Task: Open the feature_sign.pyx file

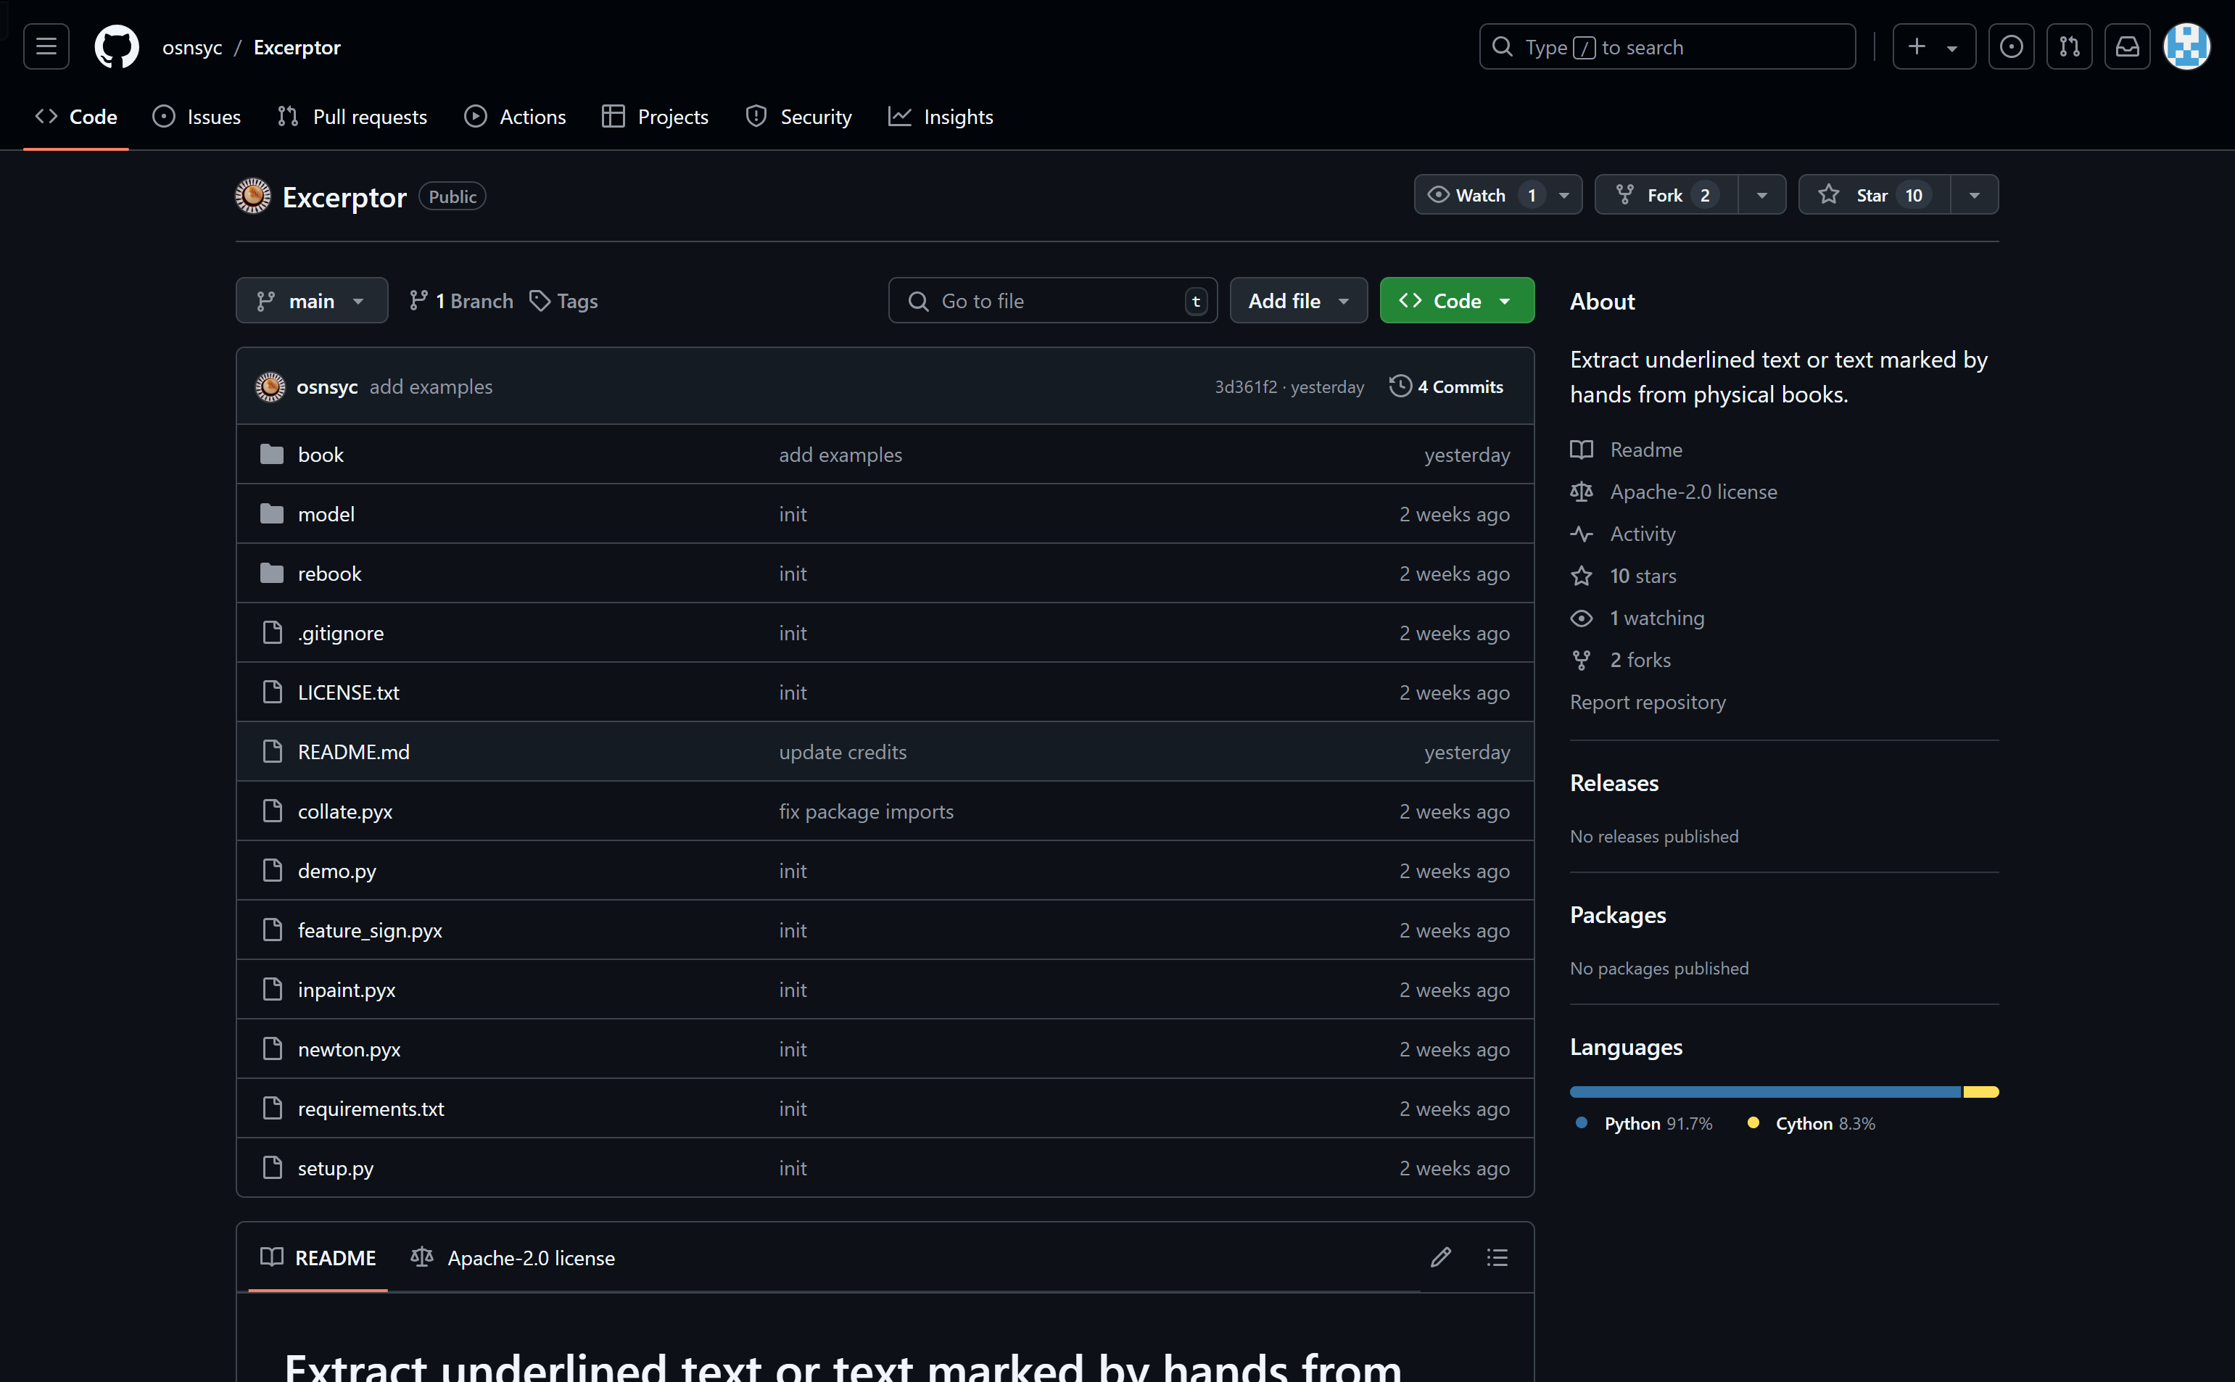Action: click(371, 930)
